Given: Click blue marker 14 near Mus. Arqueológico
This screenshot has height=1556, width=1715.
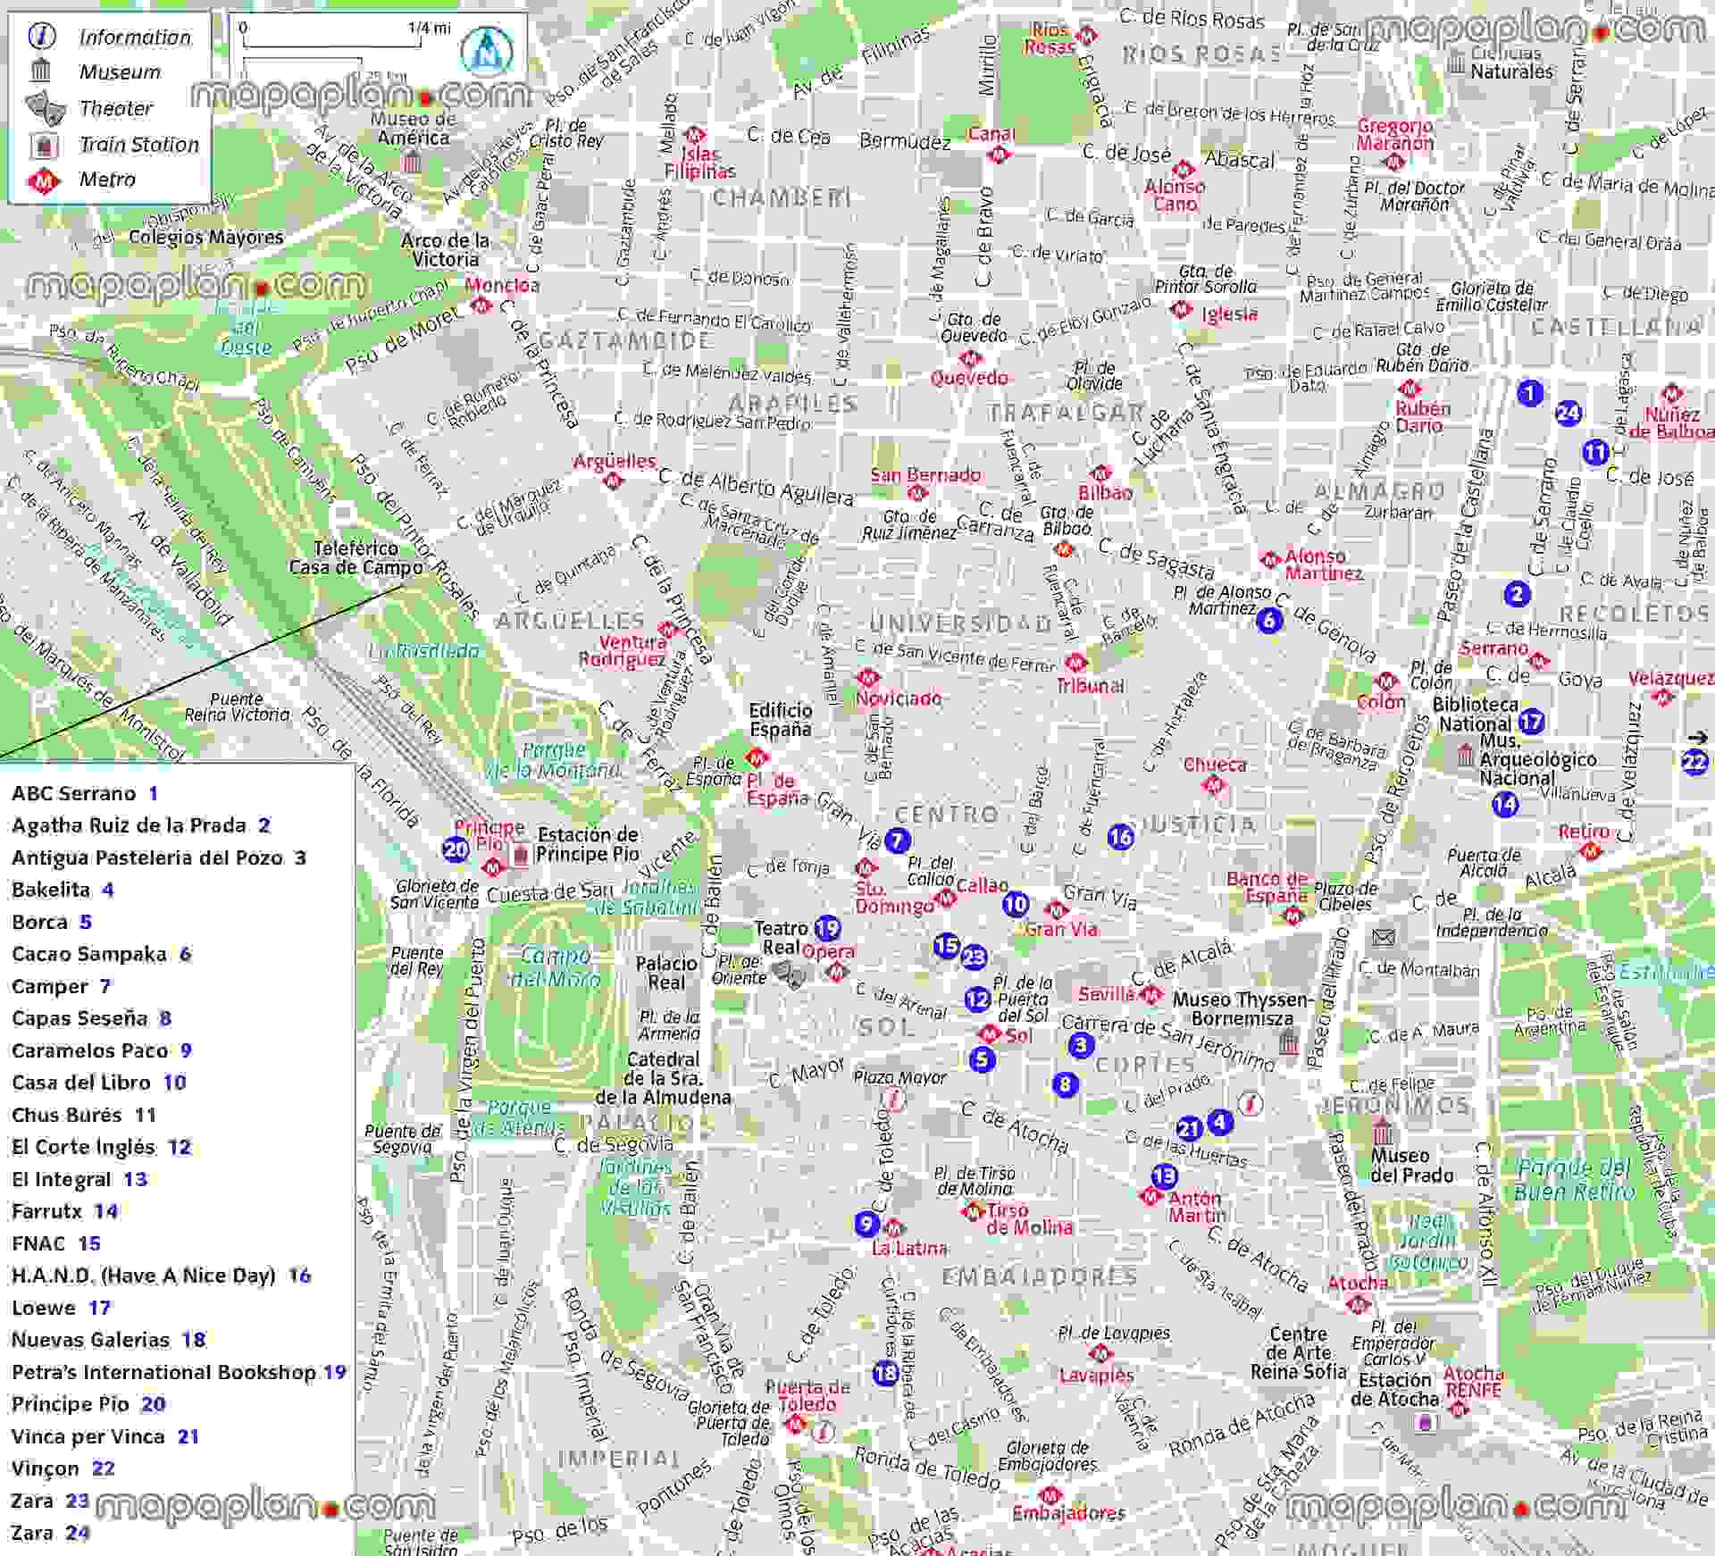Looking at the screenshot, I should pyautogui.click(x=1505, y=804).
